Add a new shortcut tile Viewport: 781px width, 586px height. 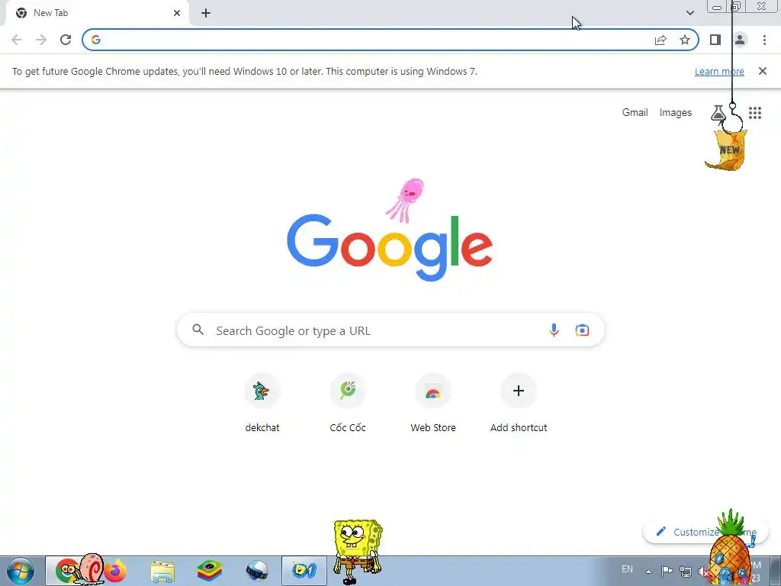click(519, 403)
